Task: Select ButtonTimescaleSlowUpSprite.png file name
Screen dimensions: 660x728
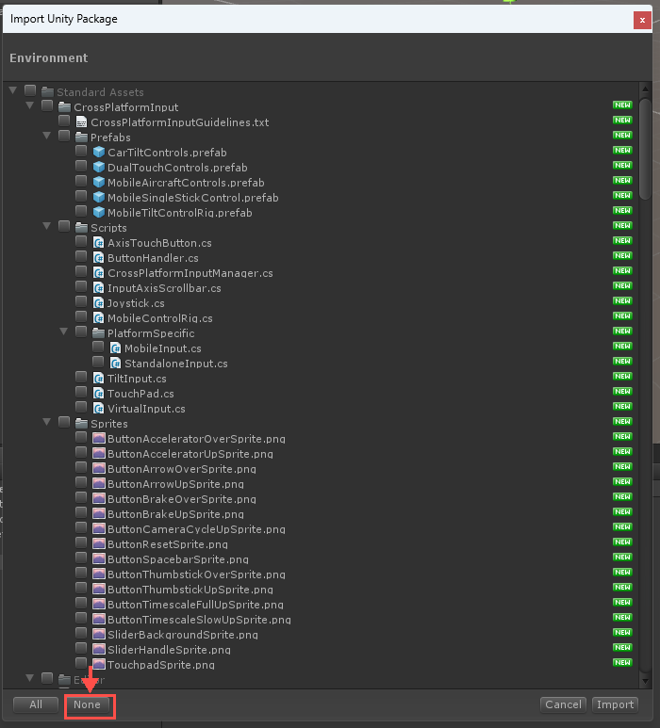Action: [199, 620]
